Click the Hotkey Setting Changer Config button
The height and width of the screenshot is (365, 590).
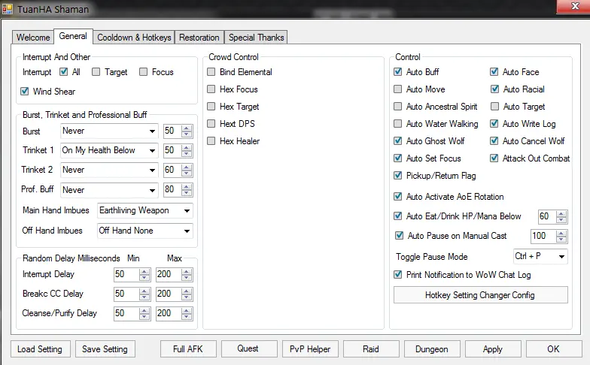(x=479, y=295)
